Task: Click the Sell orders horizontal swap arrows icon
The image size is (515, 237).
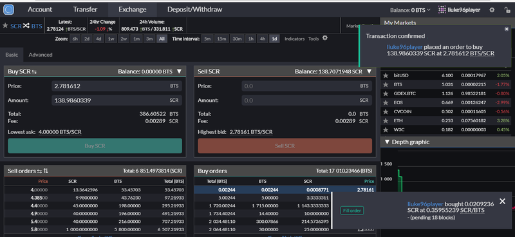Action: click(39, 171)
